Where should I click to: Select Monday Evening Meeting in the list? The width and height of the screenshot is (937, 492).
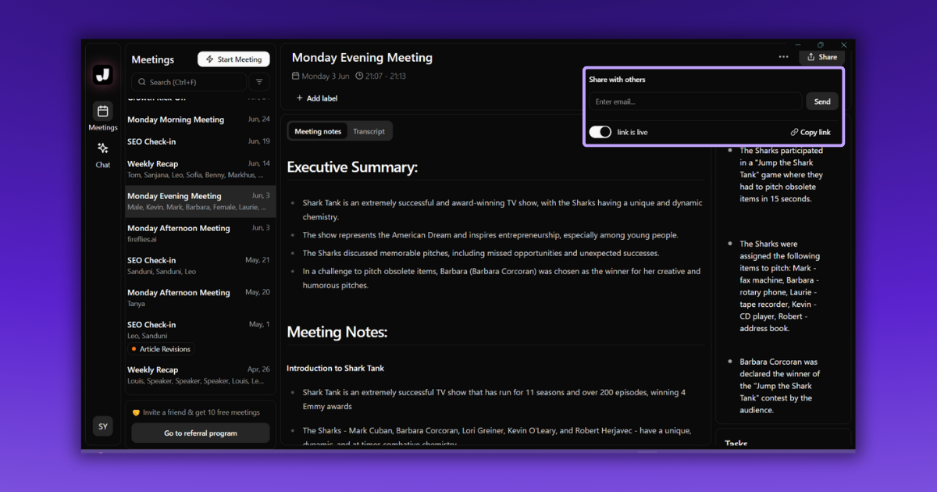(x=200, y=201)
